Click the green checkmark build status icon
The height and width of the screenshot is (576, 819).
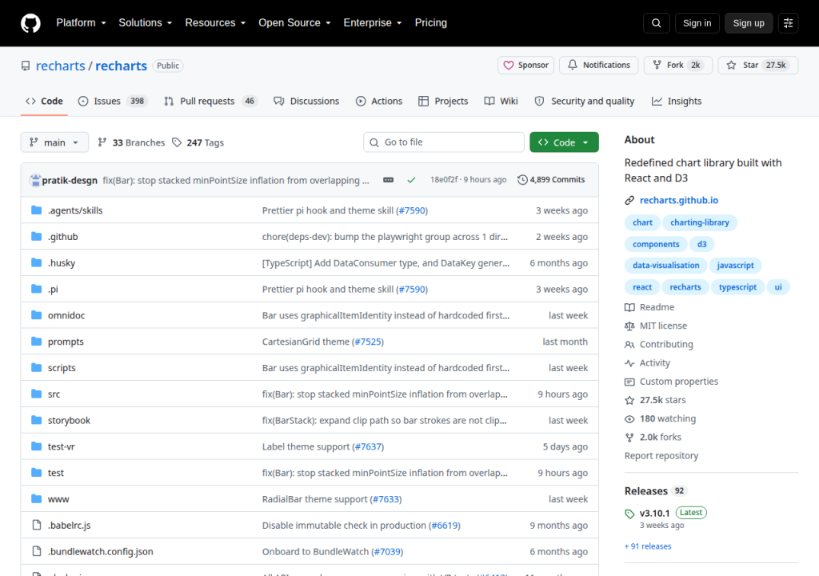click(411, 180)
